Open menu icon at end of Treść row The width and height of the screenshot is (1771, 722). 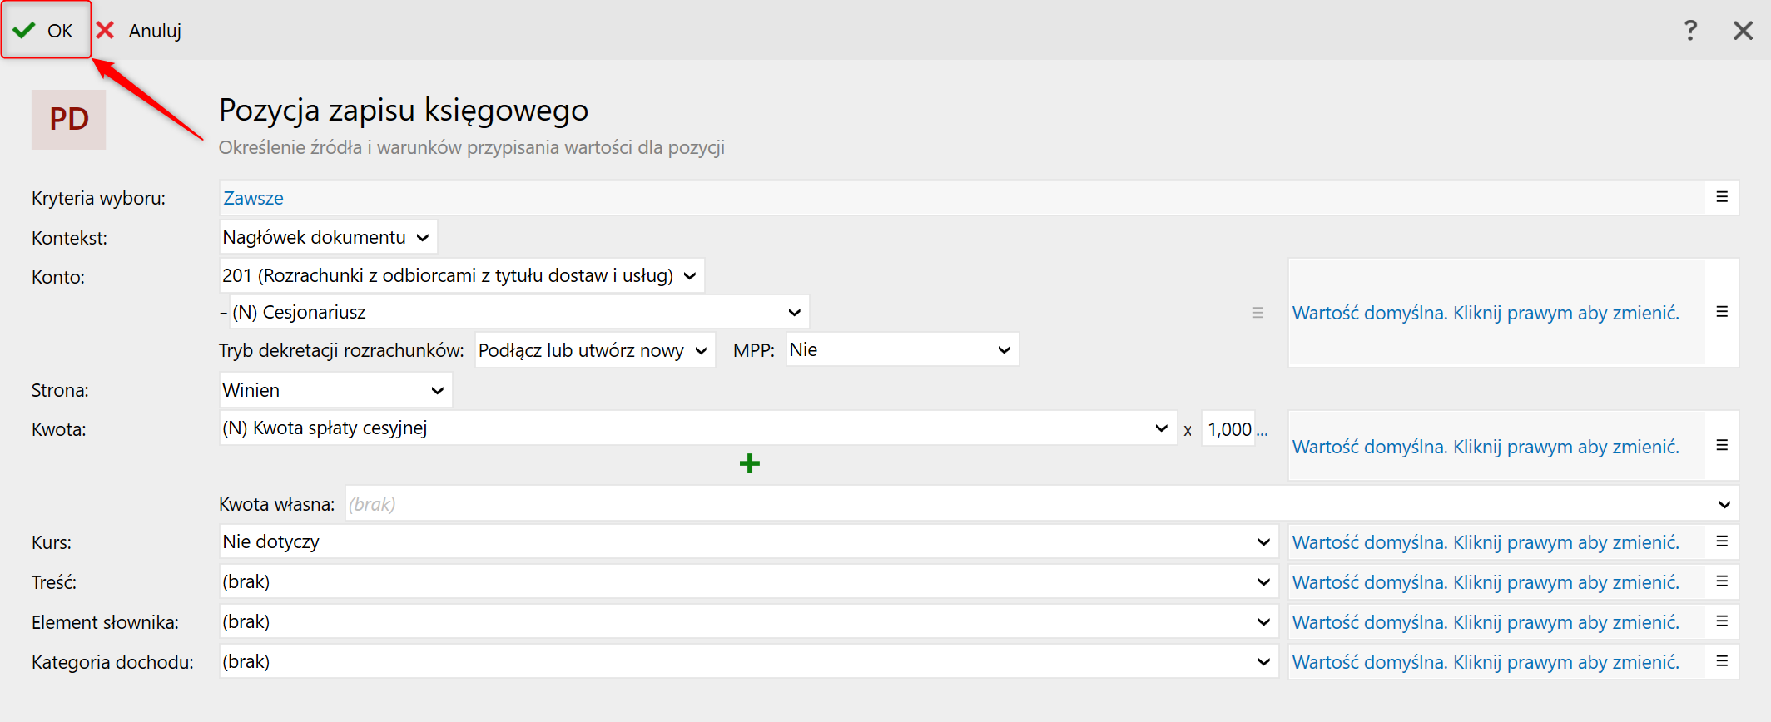pos(1722,581)
